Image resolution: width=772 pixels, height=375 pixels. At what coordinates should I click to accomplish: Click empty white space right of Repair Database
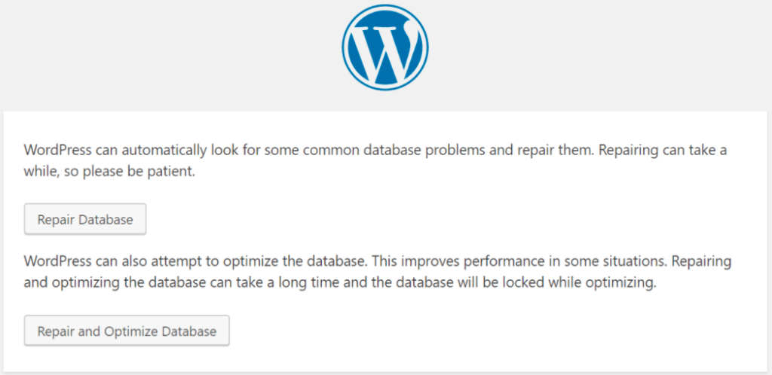(452, 220)
